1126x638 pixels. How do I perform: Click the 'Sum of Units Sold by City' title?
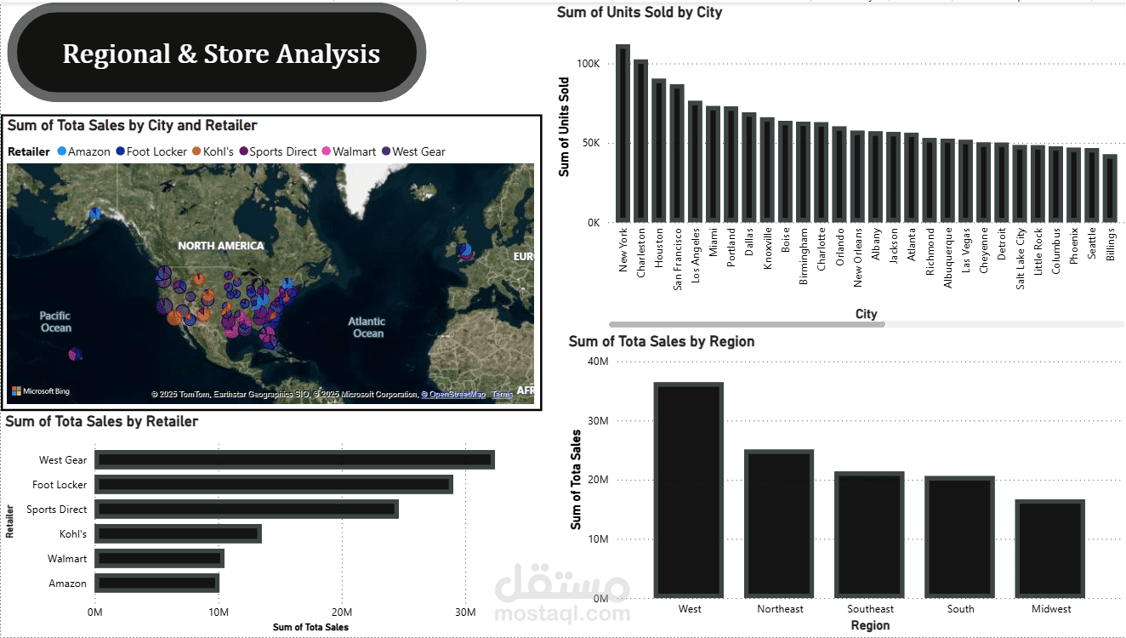(640, 12)
